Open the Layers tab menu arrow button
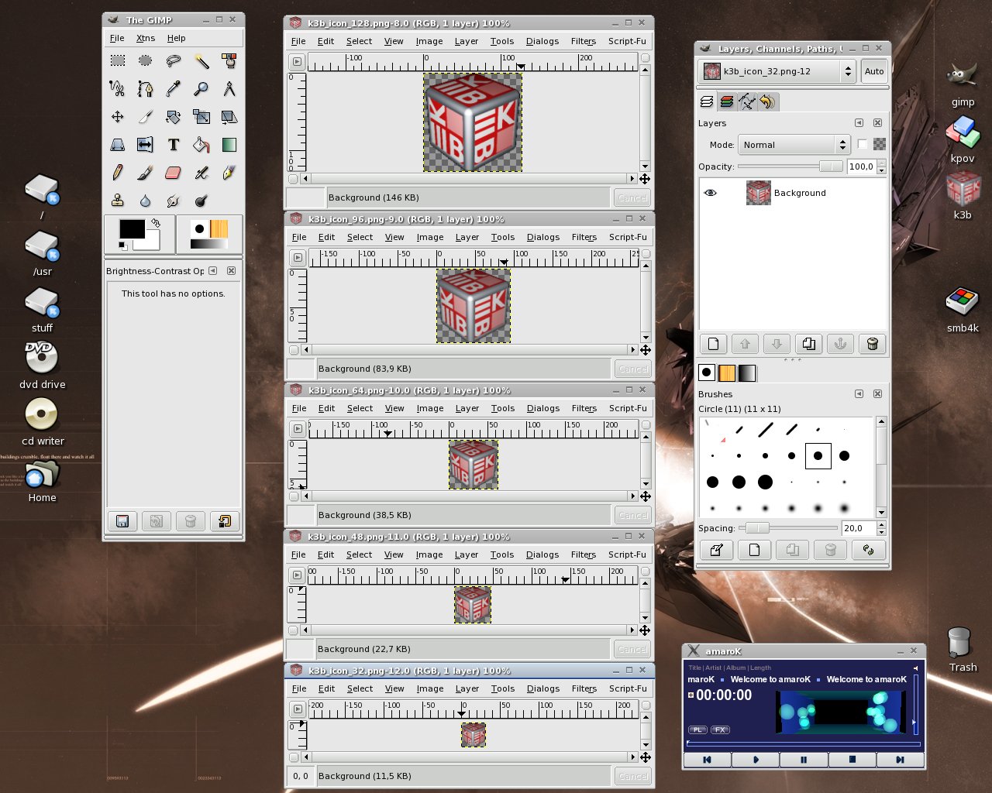This screenshot has width=992, height=793. click(x=859, y=123)
